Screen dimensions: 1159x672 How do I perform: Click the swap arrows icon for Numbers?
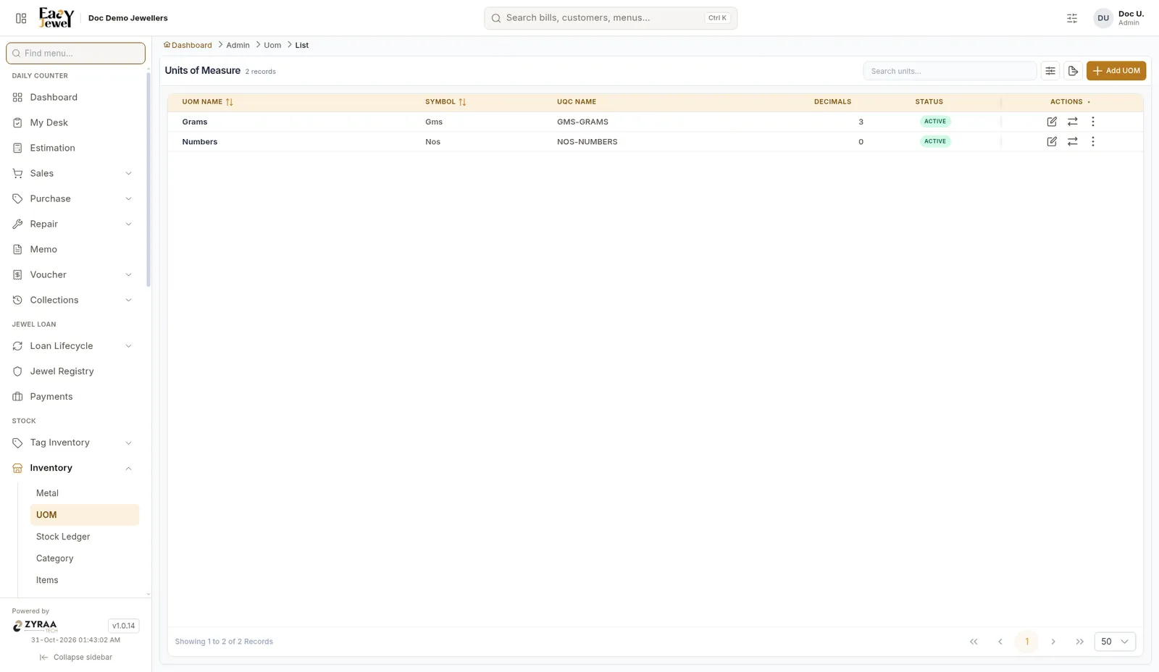tap(1073, 142)
